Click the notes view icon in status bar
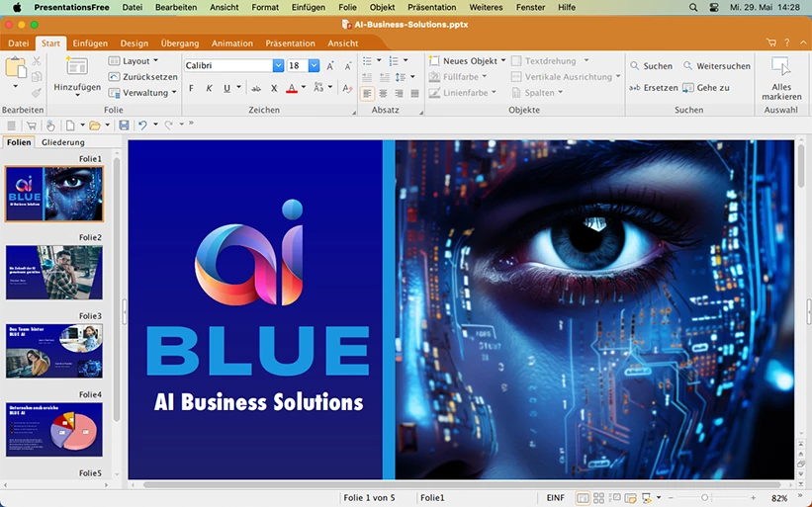 (630, 498)
